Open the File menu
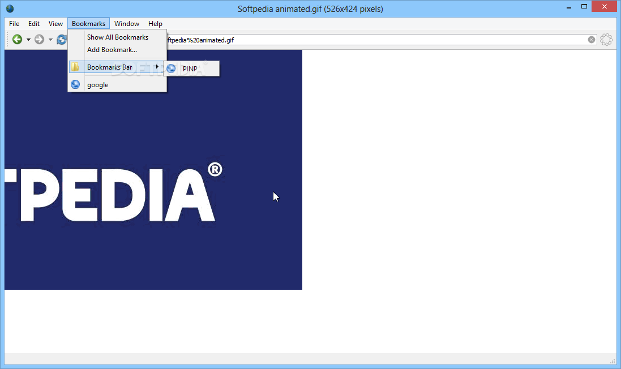The width and height of the screenshot is (621, 369). coord(14,24)
